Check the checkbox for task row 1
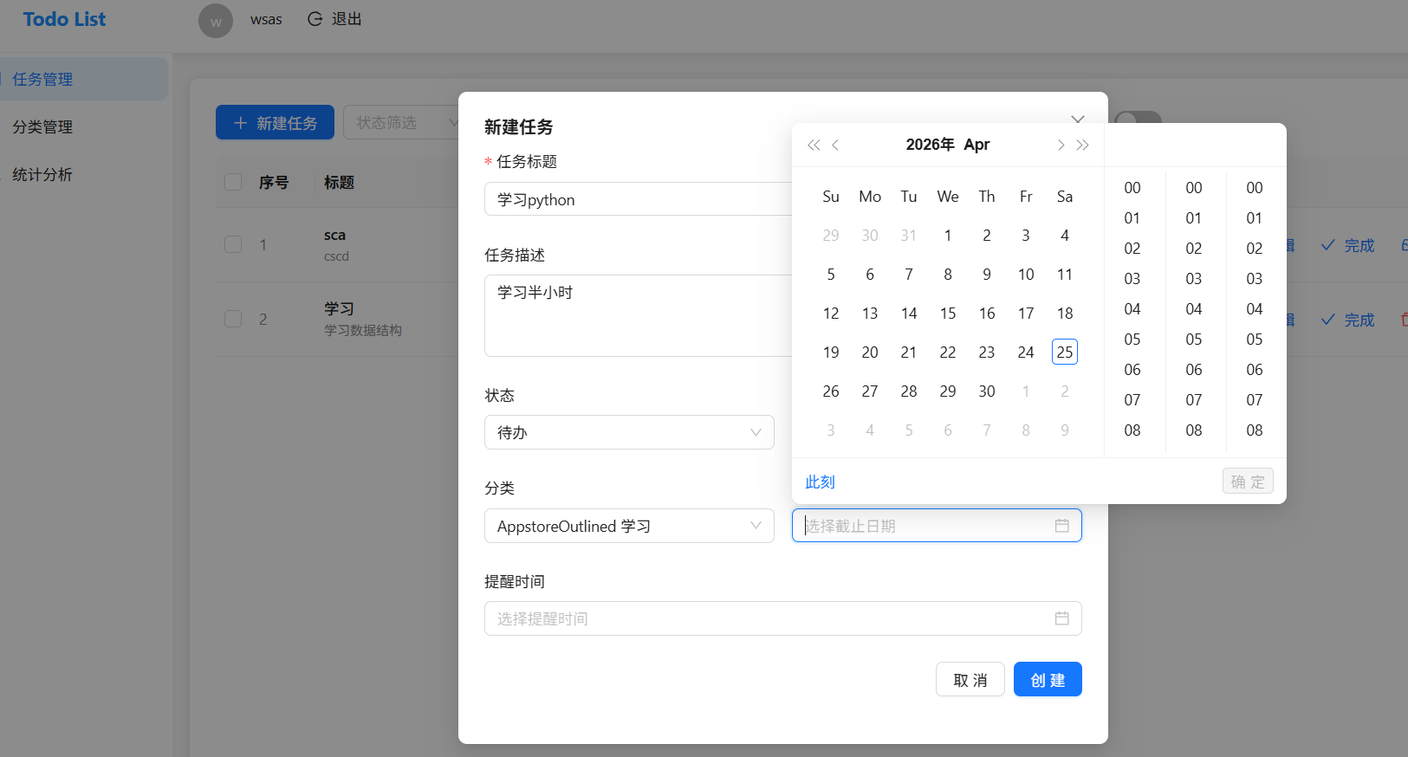This screenshot has height=757, width=1408. [x=233, y=244]
